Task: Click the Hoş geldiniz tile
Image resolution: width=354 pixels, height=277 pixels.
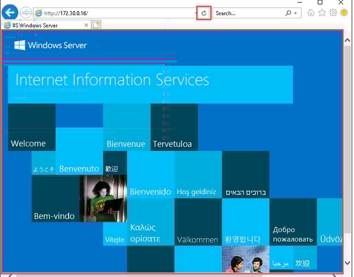Action: click(x=198, y=175)
